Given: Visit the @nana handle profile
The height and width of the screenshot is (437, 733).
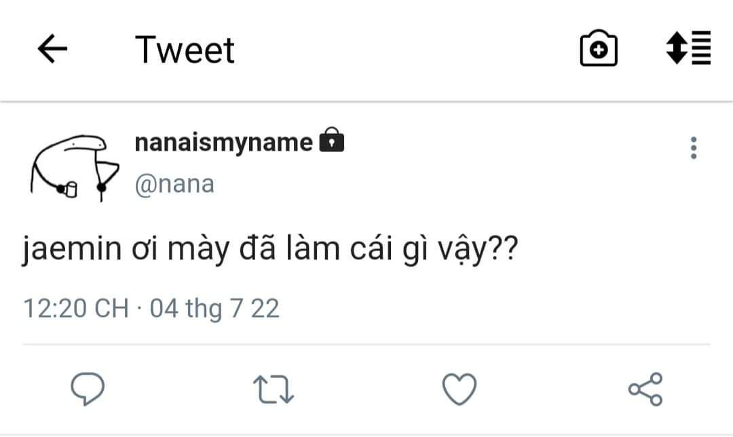Looking at the screenshot, I should tap(174, 184).
